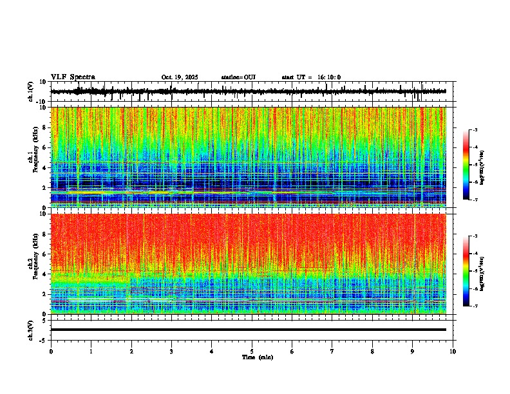Screen dimensions: 510x394
Task: Click time axis tick label "6"
Action: [x=292, y=352]
